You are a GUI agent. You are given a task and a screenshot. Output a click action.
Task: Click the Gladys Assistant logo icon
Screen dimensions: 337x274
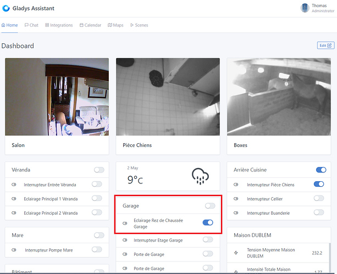(6, 8)
